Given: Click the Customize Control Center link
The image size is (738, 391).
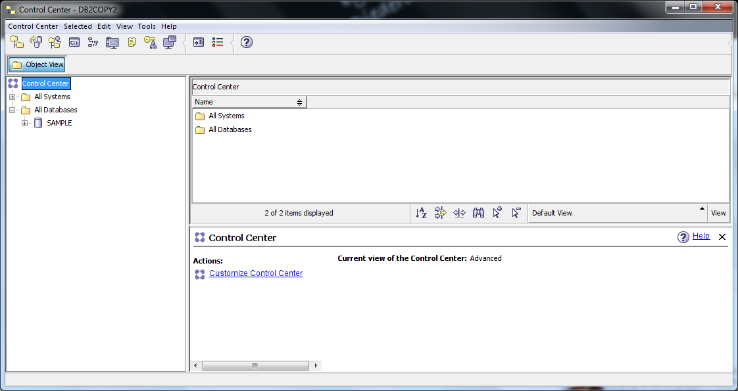Looking at the screenshot, I should coord(256,273).
